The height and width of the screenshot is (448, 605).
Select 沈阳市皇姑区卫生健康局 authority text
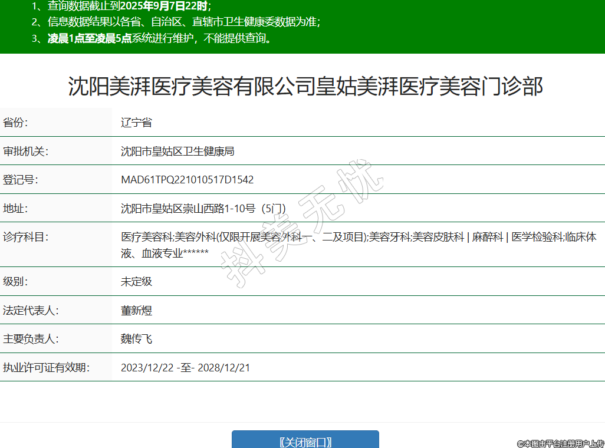(x=177, y=151)
